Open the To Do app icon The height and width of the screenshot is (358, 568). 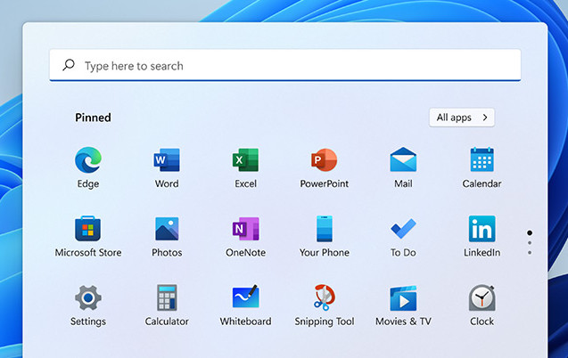(403, 229)
